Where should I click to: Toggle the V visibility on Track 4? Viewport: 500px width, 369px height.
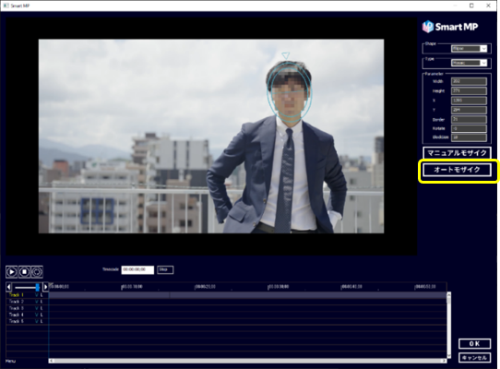pos(37,315)
